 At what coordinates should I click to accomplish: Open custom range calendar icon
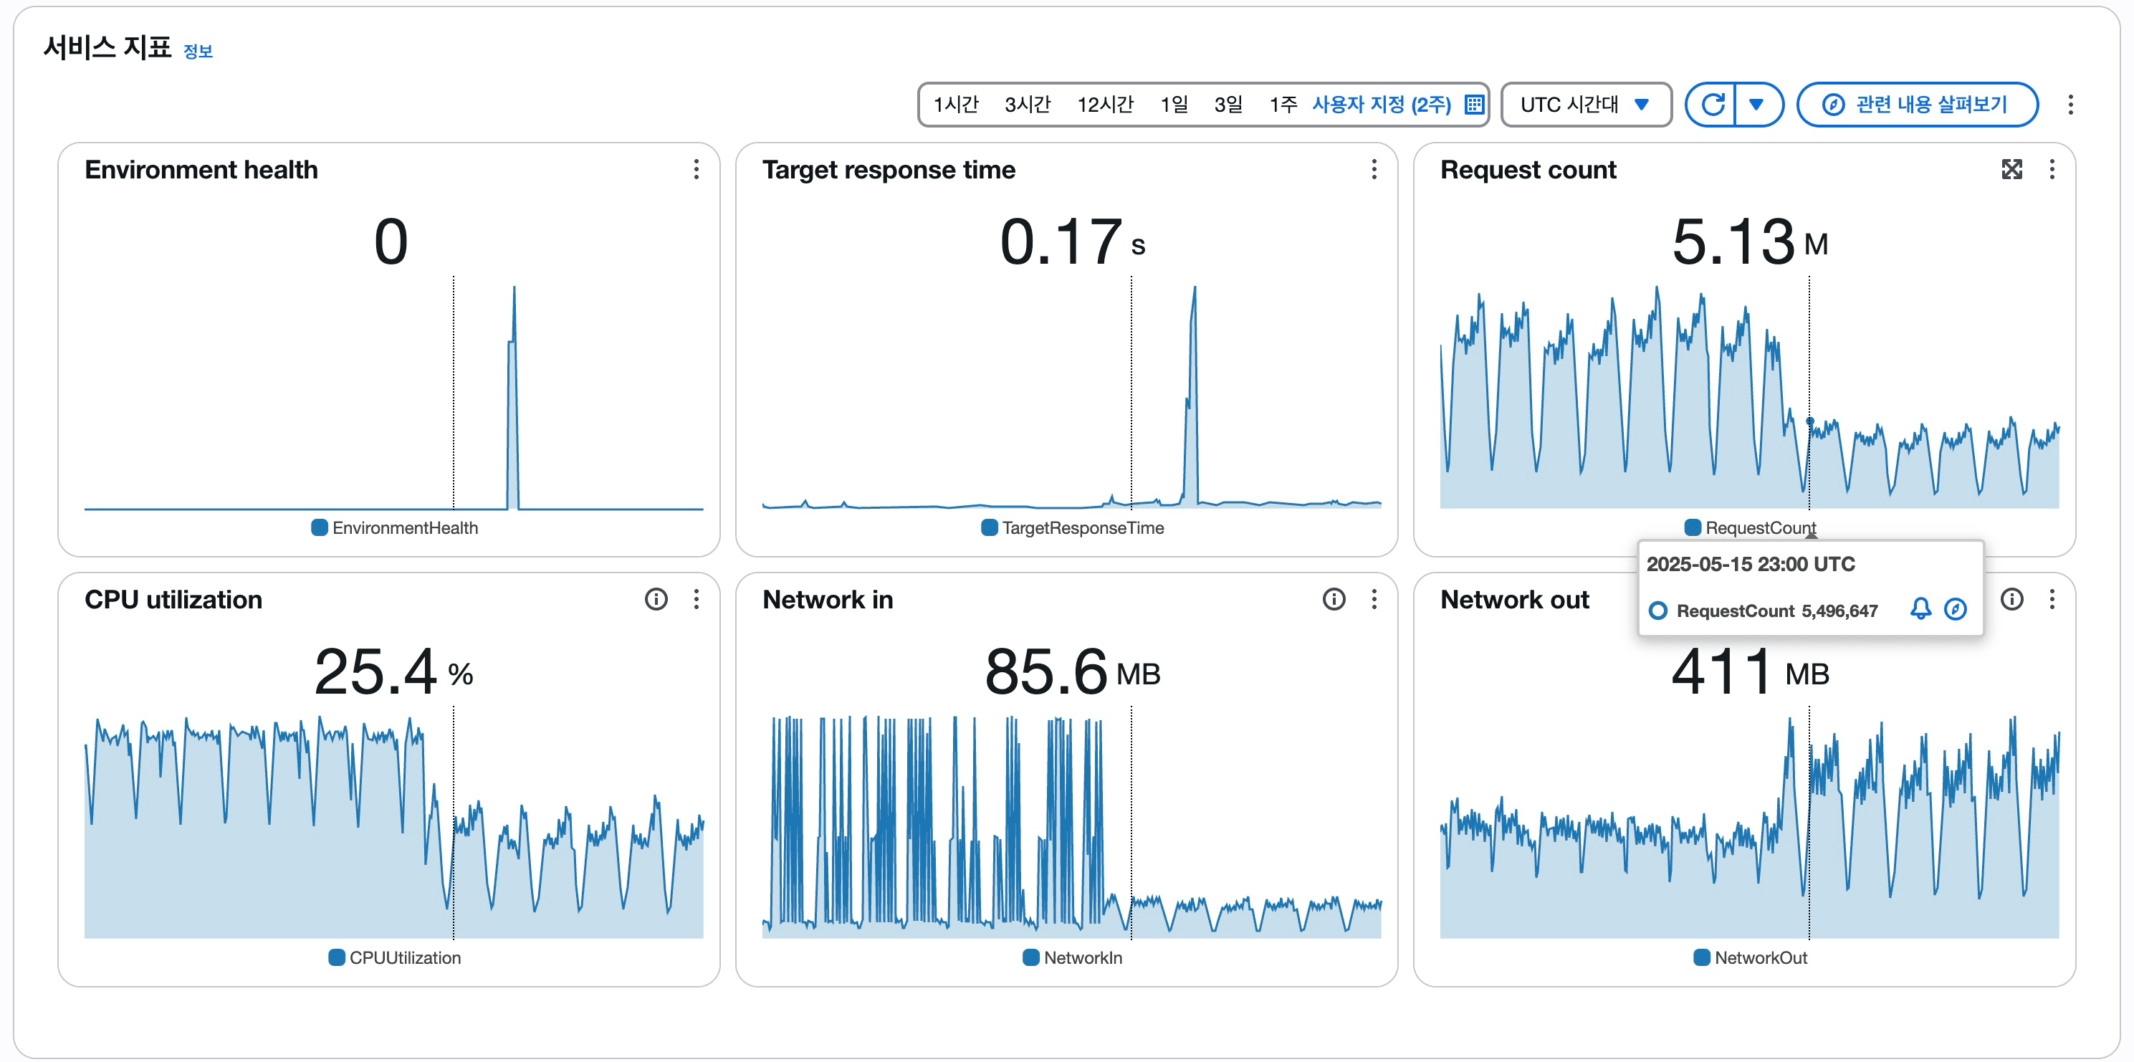click(1474, 105)
